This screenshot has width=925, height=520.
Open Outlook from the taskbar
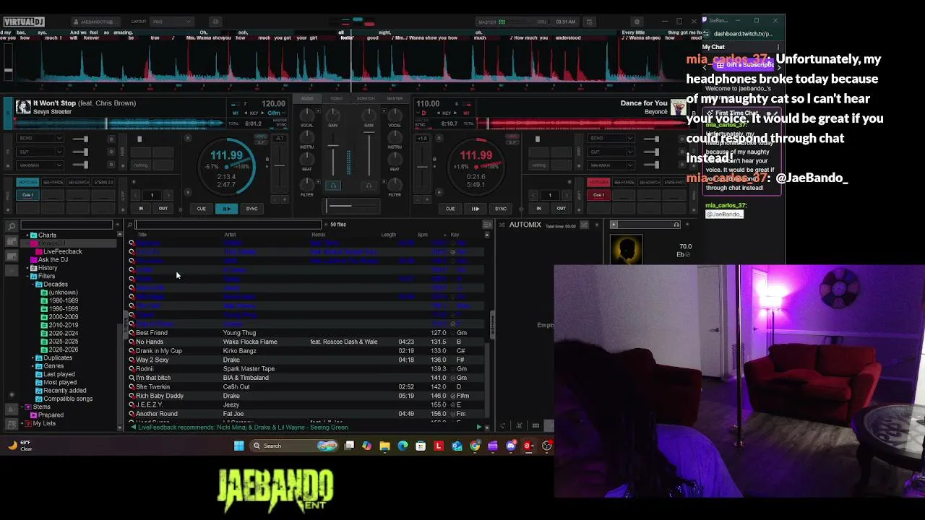pos(457,446)
